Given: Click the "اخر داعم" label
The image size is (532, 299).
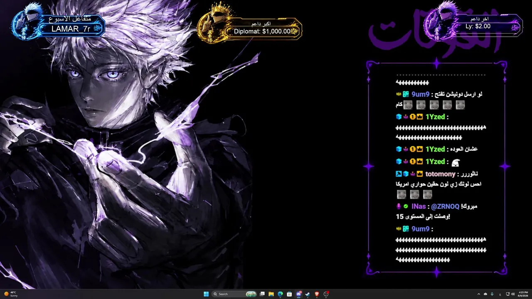Looking at the screenshot, I should tap(479, 19).
